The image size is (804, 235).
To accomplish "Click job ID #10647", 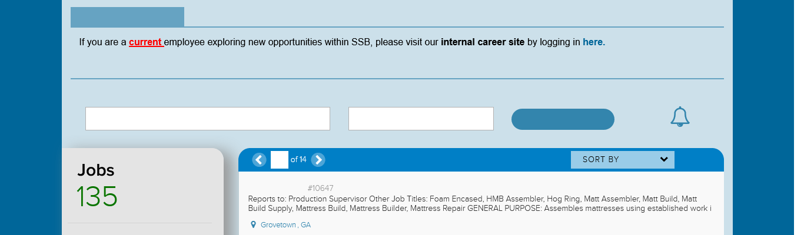I will (320, 189).
